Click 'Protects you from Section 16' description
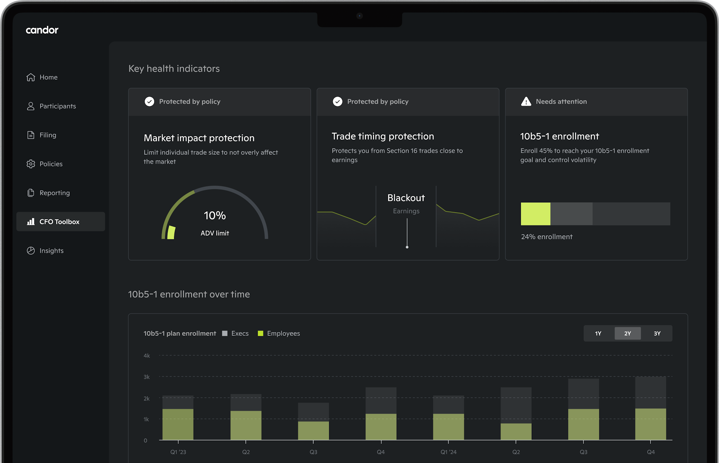Screen dimensions: 719x463 (397, 155)
